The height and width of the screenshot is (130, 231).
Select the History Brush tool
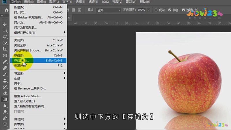point(5,87)
